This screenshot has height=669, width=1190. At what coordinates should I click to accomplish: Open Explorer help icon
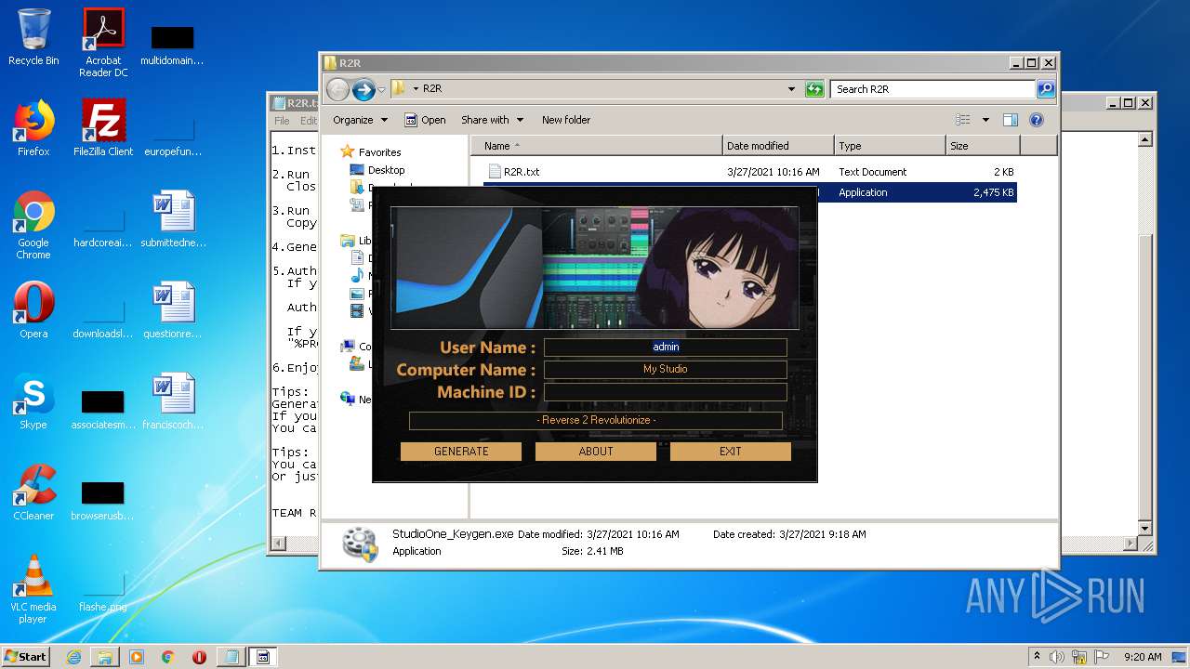point(1037,120)
